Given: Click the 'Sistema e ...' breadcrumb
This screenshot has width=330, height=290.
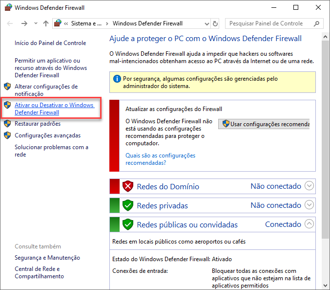Looking at the screenshot, I should click(x=86, y=23).
